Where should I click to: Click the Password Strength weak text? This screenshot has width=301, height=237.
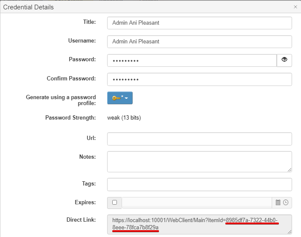[x=124, y=118]
